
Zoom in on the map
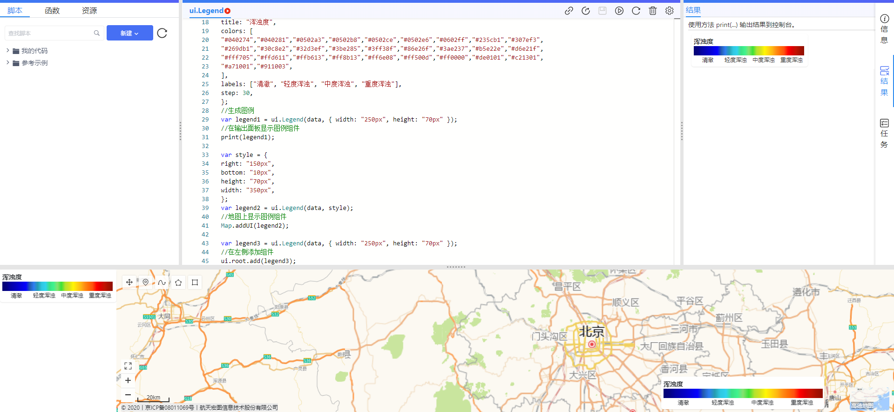click(128, 380)
